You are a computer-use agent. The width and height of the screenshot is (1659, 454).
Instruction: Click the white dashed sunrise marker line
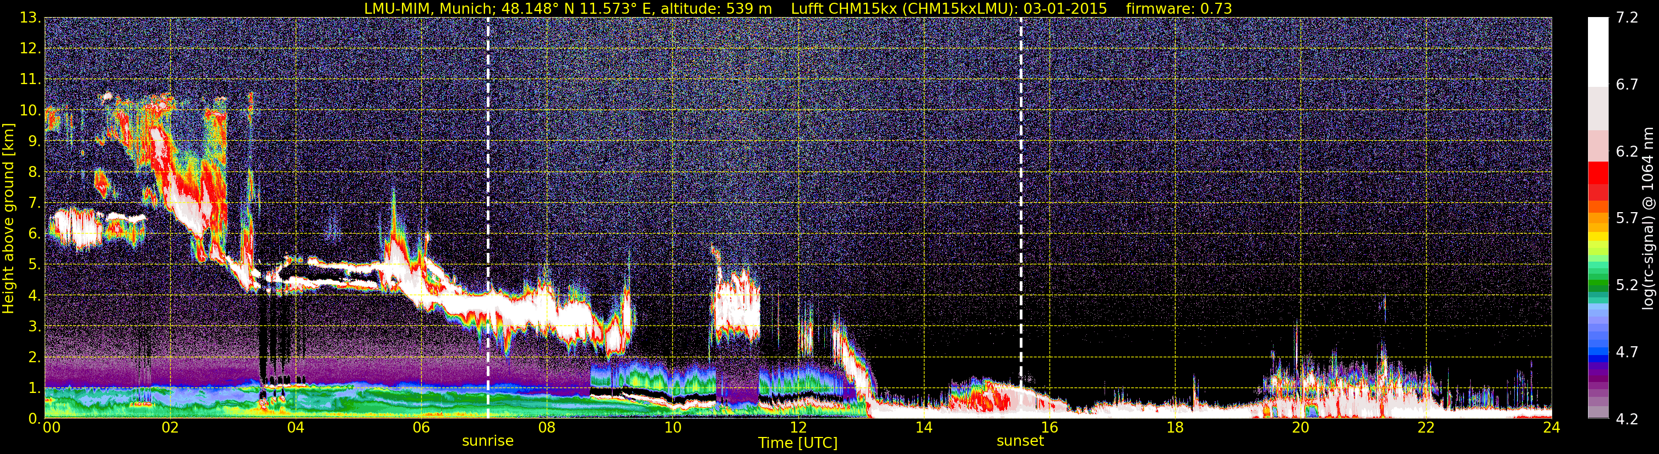click(x=488, y=217)
